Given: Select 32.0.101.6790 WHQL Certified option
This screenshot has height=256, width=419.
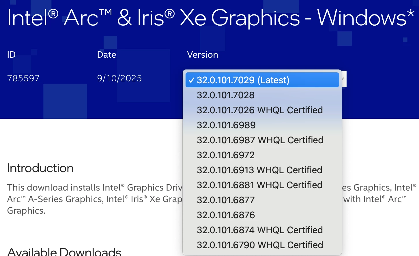Looking at the screenshot, I should point(262,245).
